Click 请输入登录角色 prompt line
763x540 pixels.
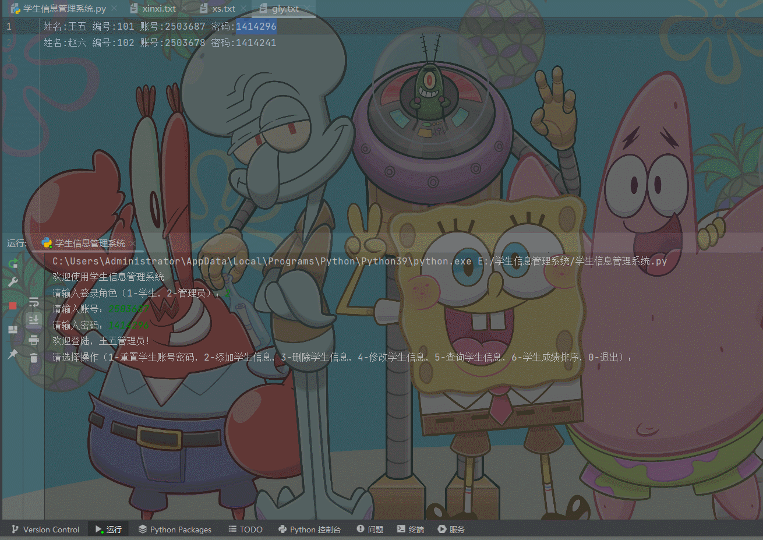point(137,293)
